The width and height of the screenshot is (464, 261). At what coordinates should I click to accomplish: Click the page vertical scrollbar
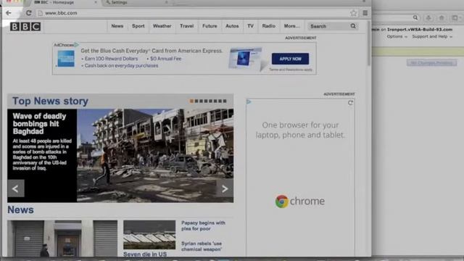(x=369, y=44)
